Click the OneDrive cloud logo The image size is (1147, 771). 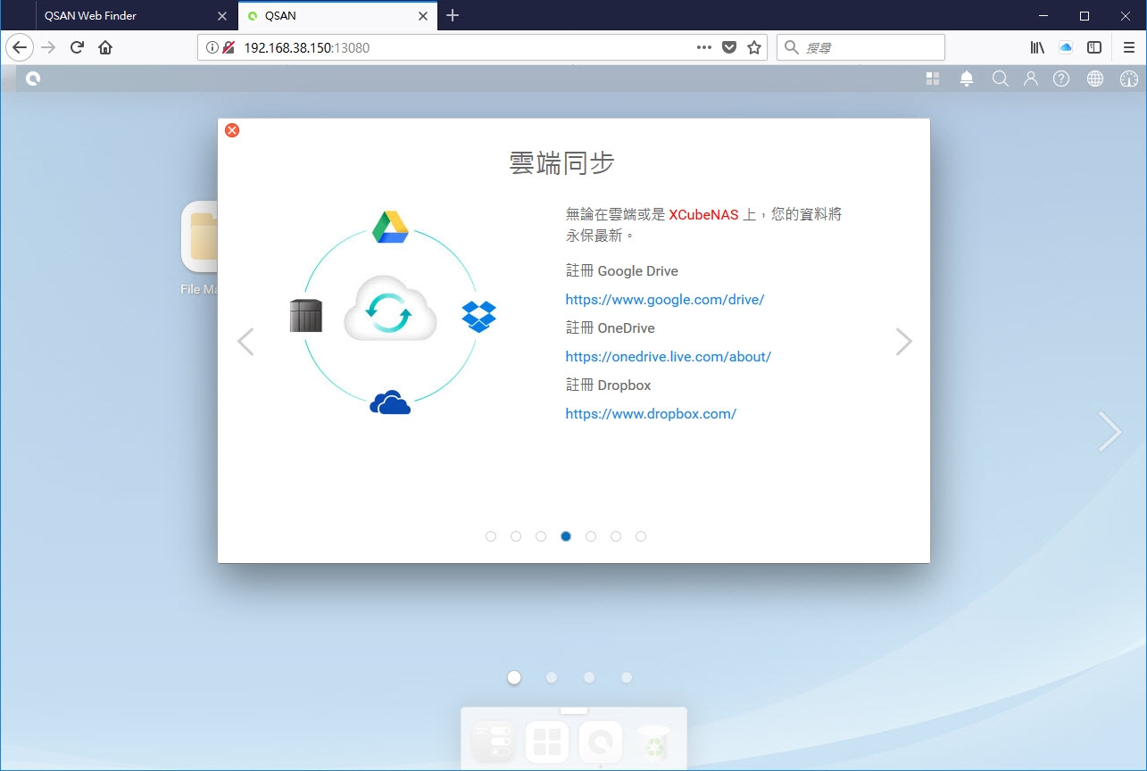(390, 403)
